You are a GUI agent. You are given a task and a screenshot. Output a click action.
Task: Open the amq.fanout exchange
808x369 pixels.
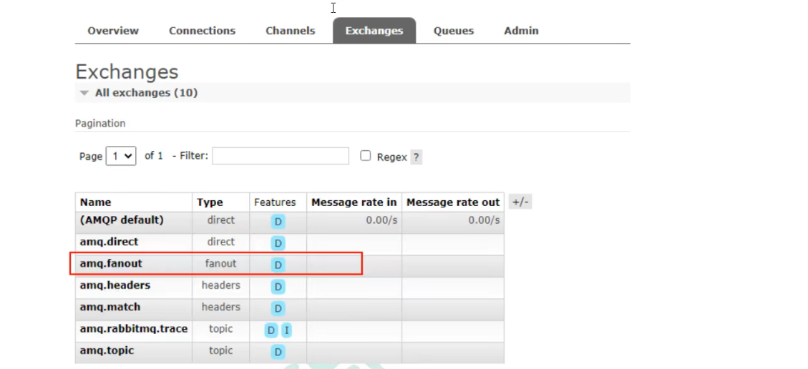[x=111, y=263]
